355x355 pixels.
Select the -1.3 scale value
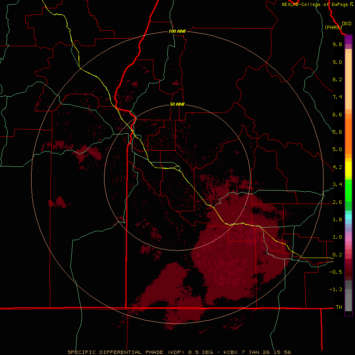click(x=336, y=290)
